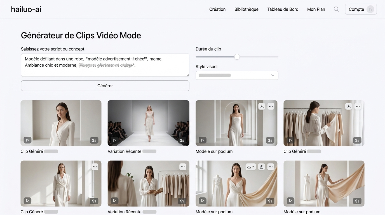Go to the Création menu

tap(217, 9)
